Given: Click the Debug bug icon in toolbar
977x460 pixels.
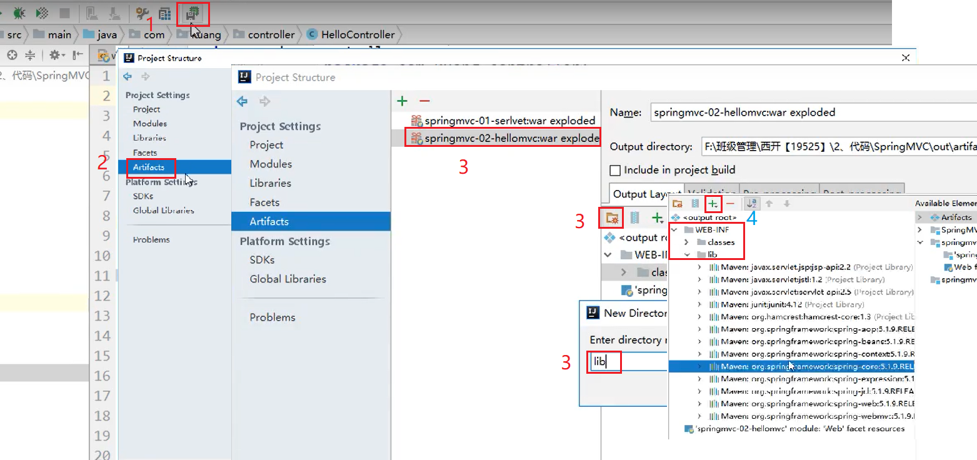Looking at the screenshot, I should pyautogui.click(x=19, y=12).
